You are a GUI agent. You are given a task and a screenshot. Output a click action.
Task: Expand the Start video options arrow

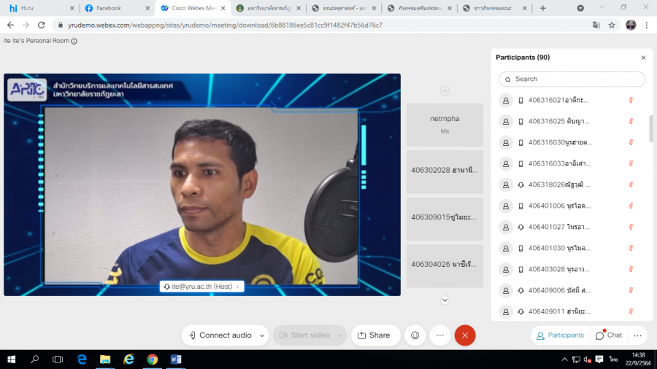(339, 335)
